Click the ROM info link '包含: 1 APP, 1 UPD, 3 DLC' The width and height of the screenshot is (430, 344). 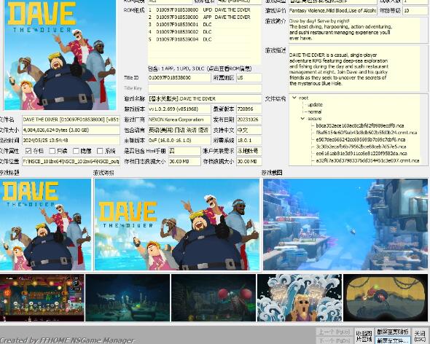[200, 69]
